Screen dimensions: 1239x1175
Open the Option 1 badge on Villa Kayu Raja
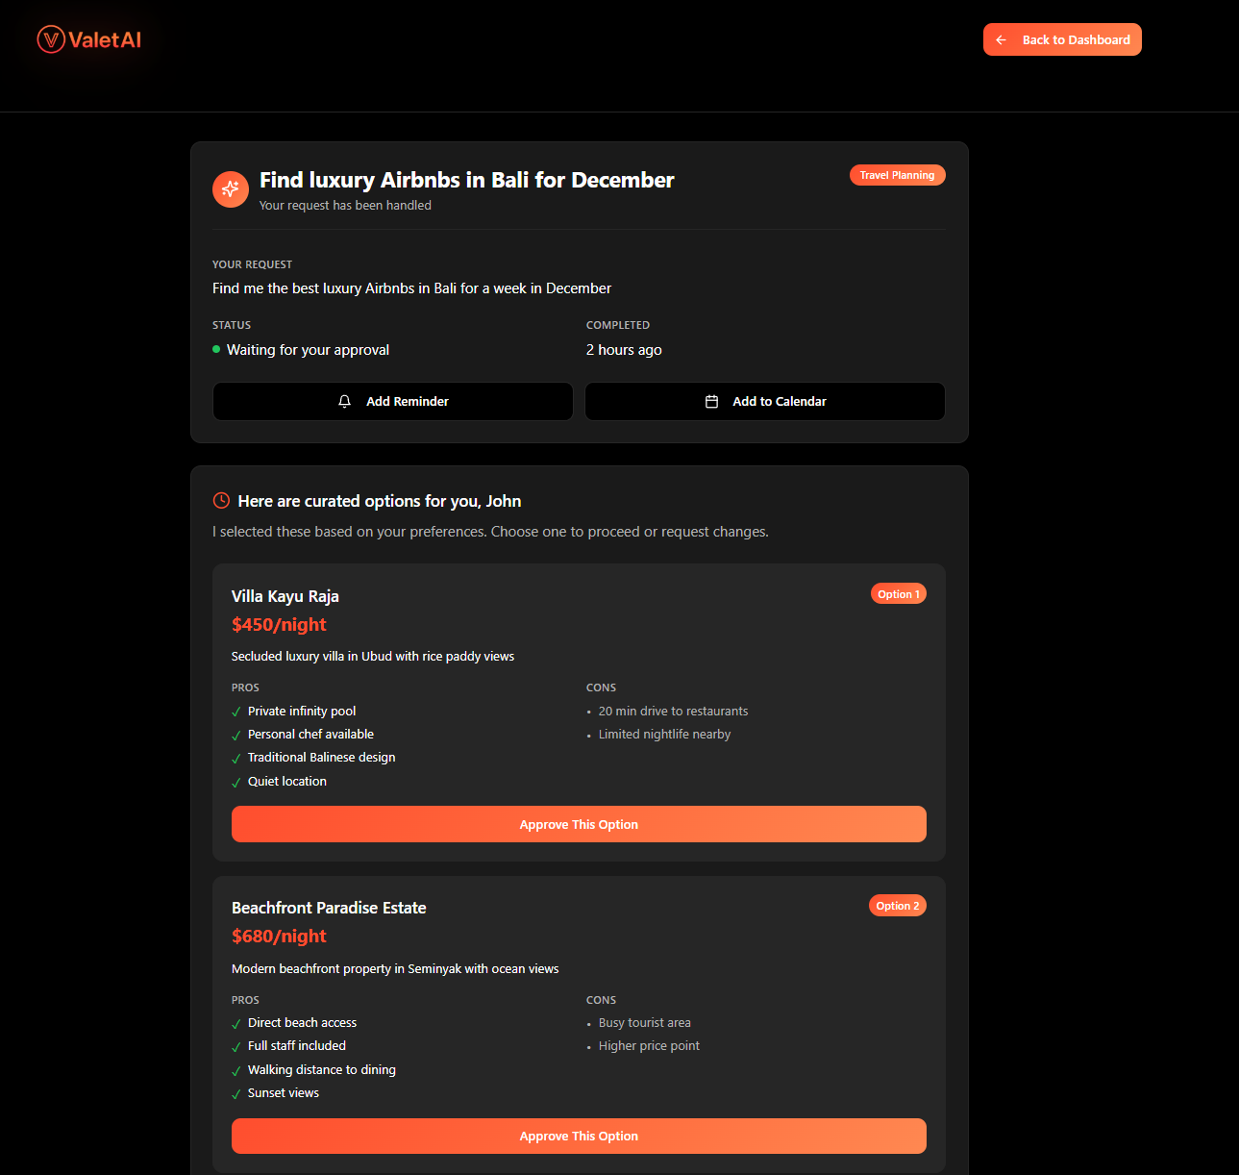898,593
